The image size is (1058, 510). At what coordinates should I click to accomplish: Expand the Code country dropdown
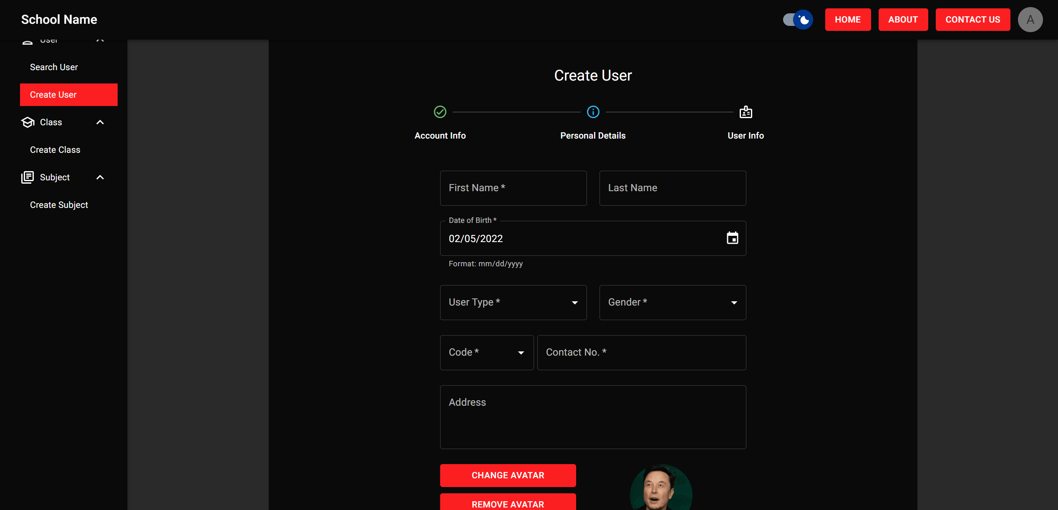(486, 353)
